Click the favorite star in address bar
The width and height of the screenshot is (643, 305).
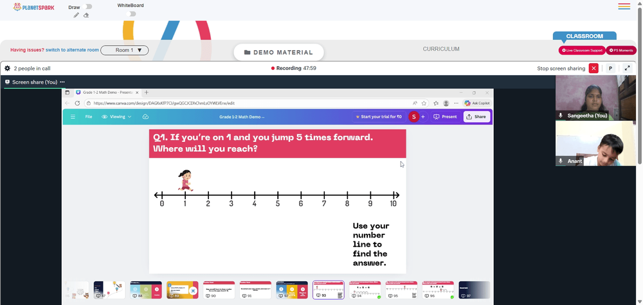pyautogui.click(x=424, y=103)
